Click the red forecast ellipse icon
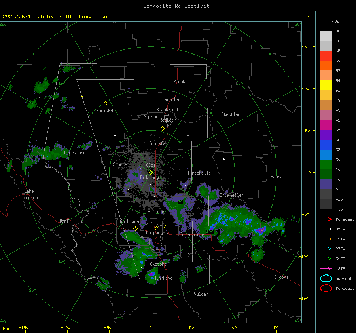 tap(326, 288)
